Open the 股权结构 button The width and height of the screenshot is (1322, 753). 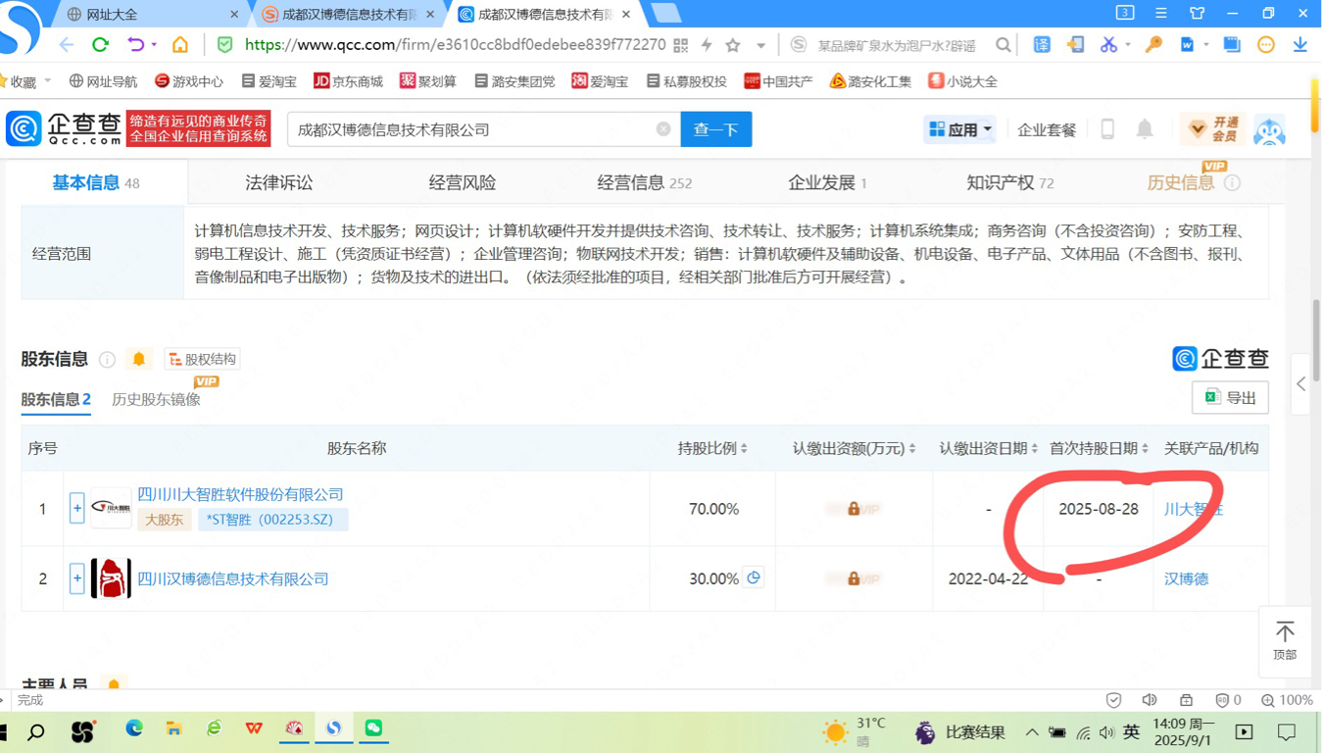pyautogui.click(x=202, y=359)
